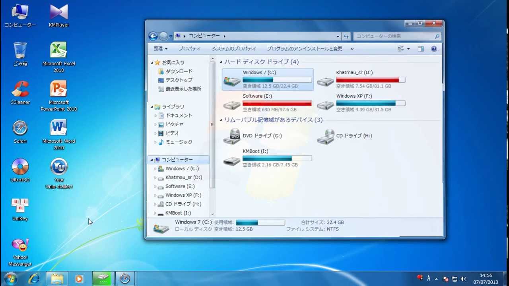This screenshot has width=509, height=286.
Task: Open the KMPlayer desktop icon
Action: (59, 16)
